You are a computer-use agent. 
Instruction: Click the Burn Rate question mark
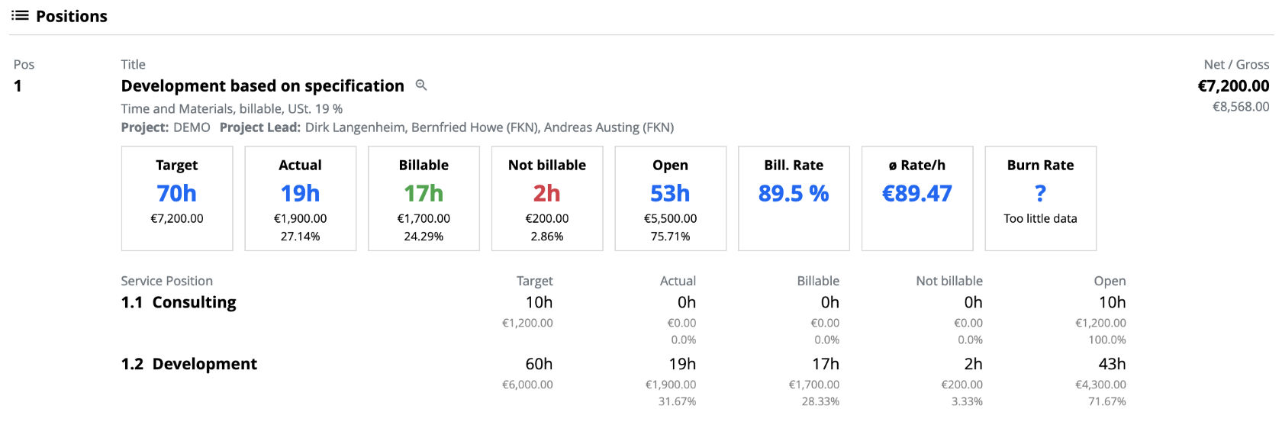click(x=1040, y=194)
